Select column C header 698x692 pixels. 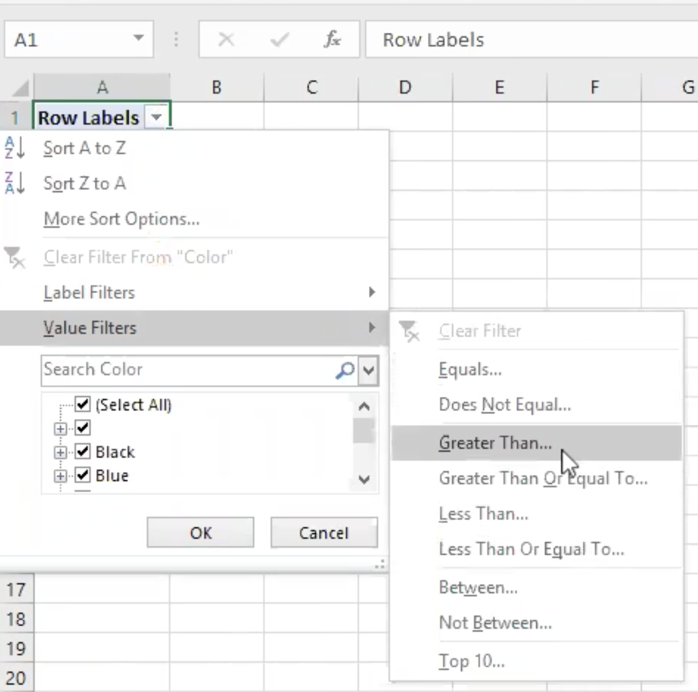pyautogui.click(x=311, y=87)
